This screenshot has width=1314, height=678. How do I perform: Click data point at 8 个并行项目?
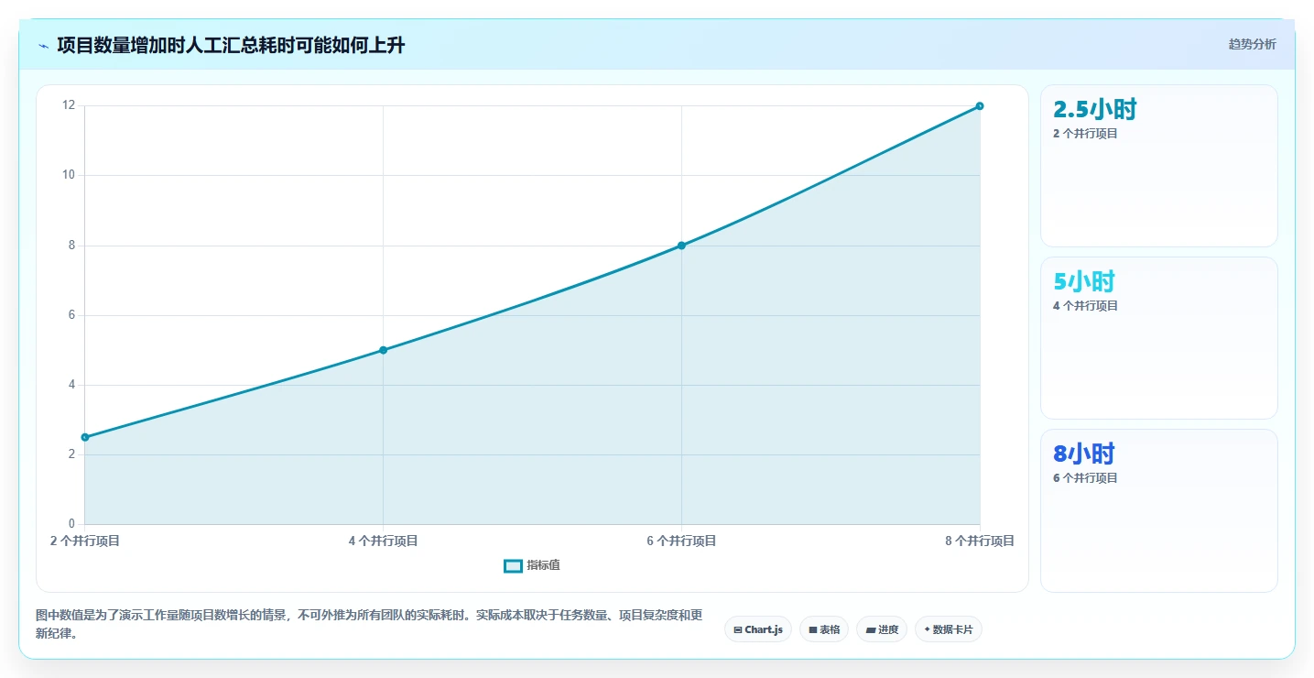980,106
